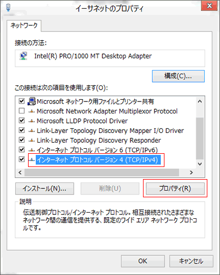This screenshot has width=220, height=275.
Task: Click the icon beside Link-Layer Topology Discovery Mapper I/O Driver
Action: pyautogui.click(x=31, y=131)
